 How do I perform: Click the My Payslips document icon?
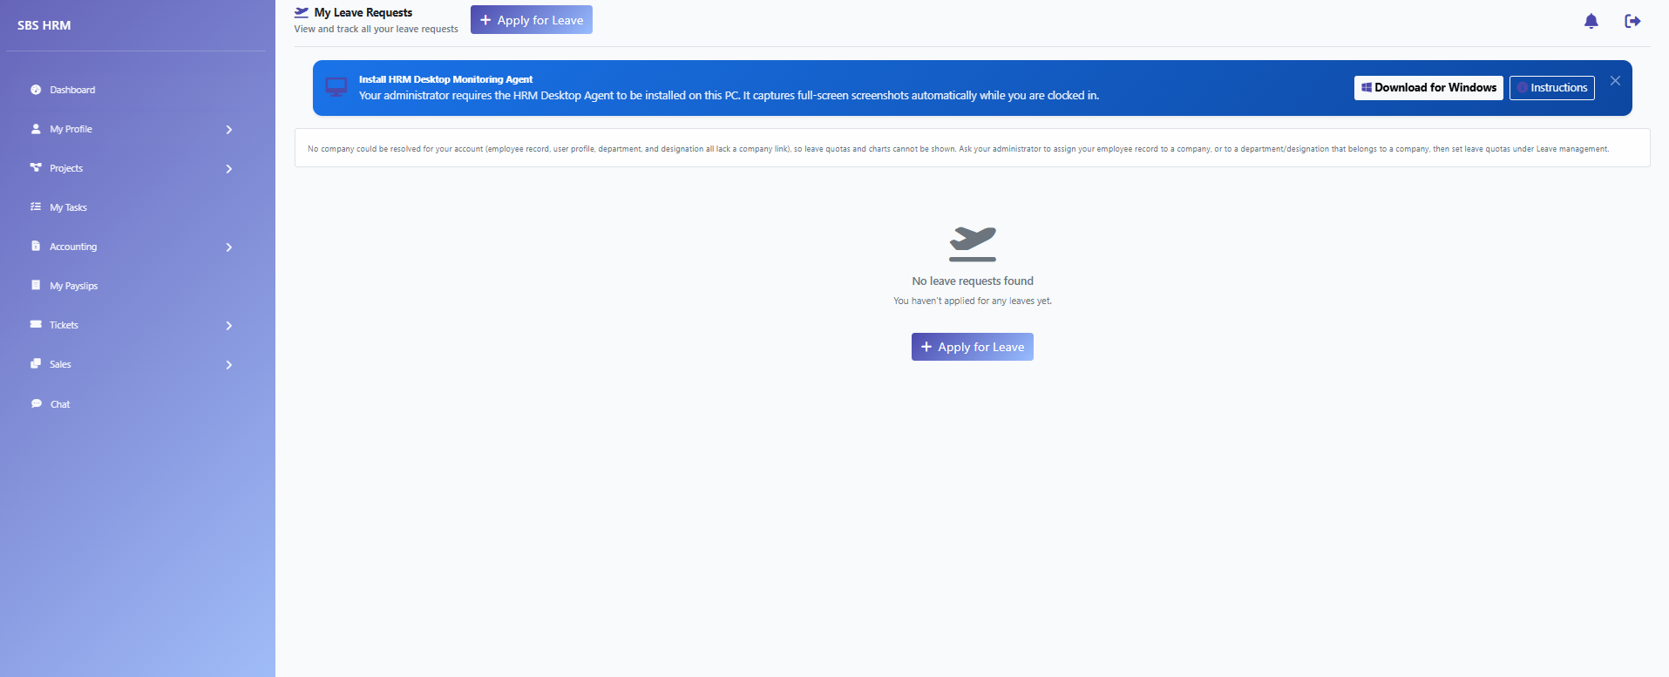pos(36,286)
